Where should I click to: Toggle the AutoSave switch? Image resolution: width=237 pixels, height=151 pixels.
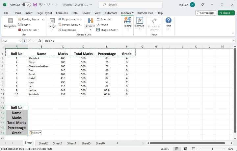click(x=26, y=5)
